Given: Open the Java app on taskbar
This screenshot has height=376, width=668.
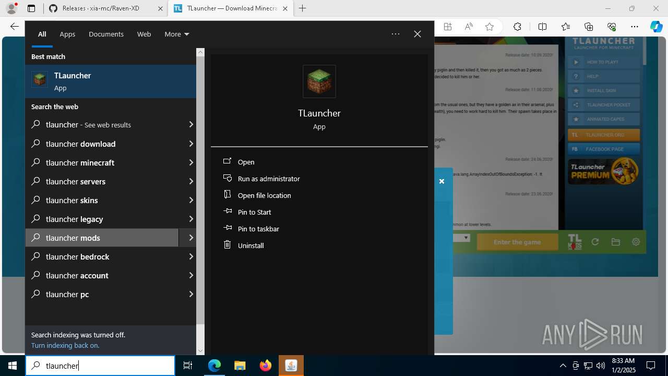Looking at the screenshot, I should 291,366.
